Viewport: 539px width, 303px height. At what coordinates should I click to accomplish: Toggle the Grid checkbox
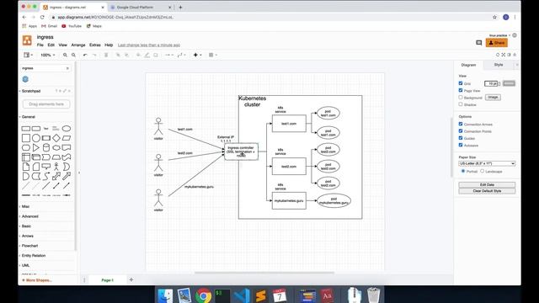pyautogui.click(x=461, y=83)
